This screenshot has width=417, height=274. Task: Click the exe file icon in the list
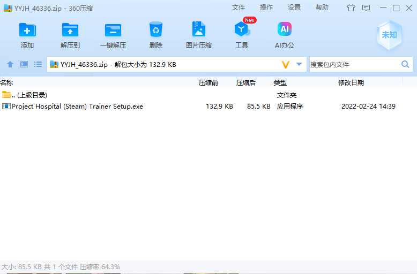pos(6,106)
